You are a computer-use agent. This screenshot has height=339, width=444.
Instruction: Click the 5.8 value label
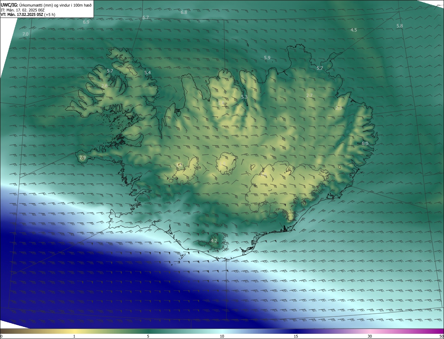[x=400, y=26]
